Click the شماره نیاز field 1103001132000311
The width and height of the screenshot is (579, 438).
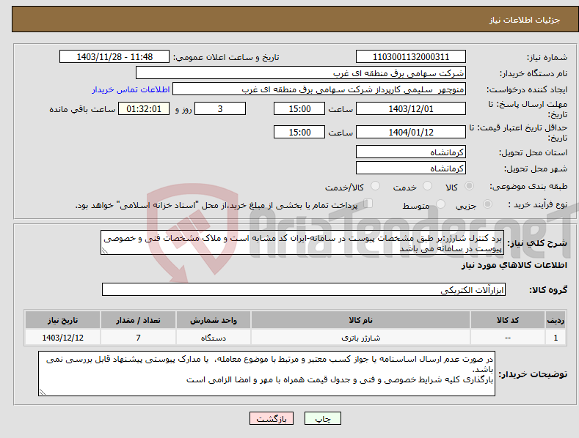point(411,57)
